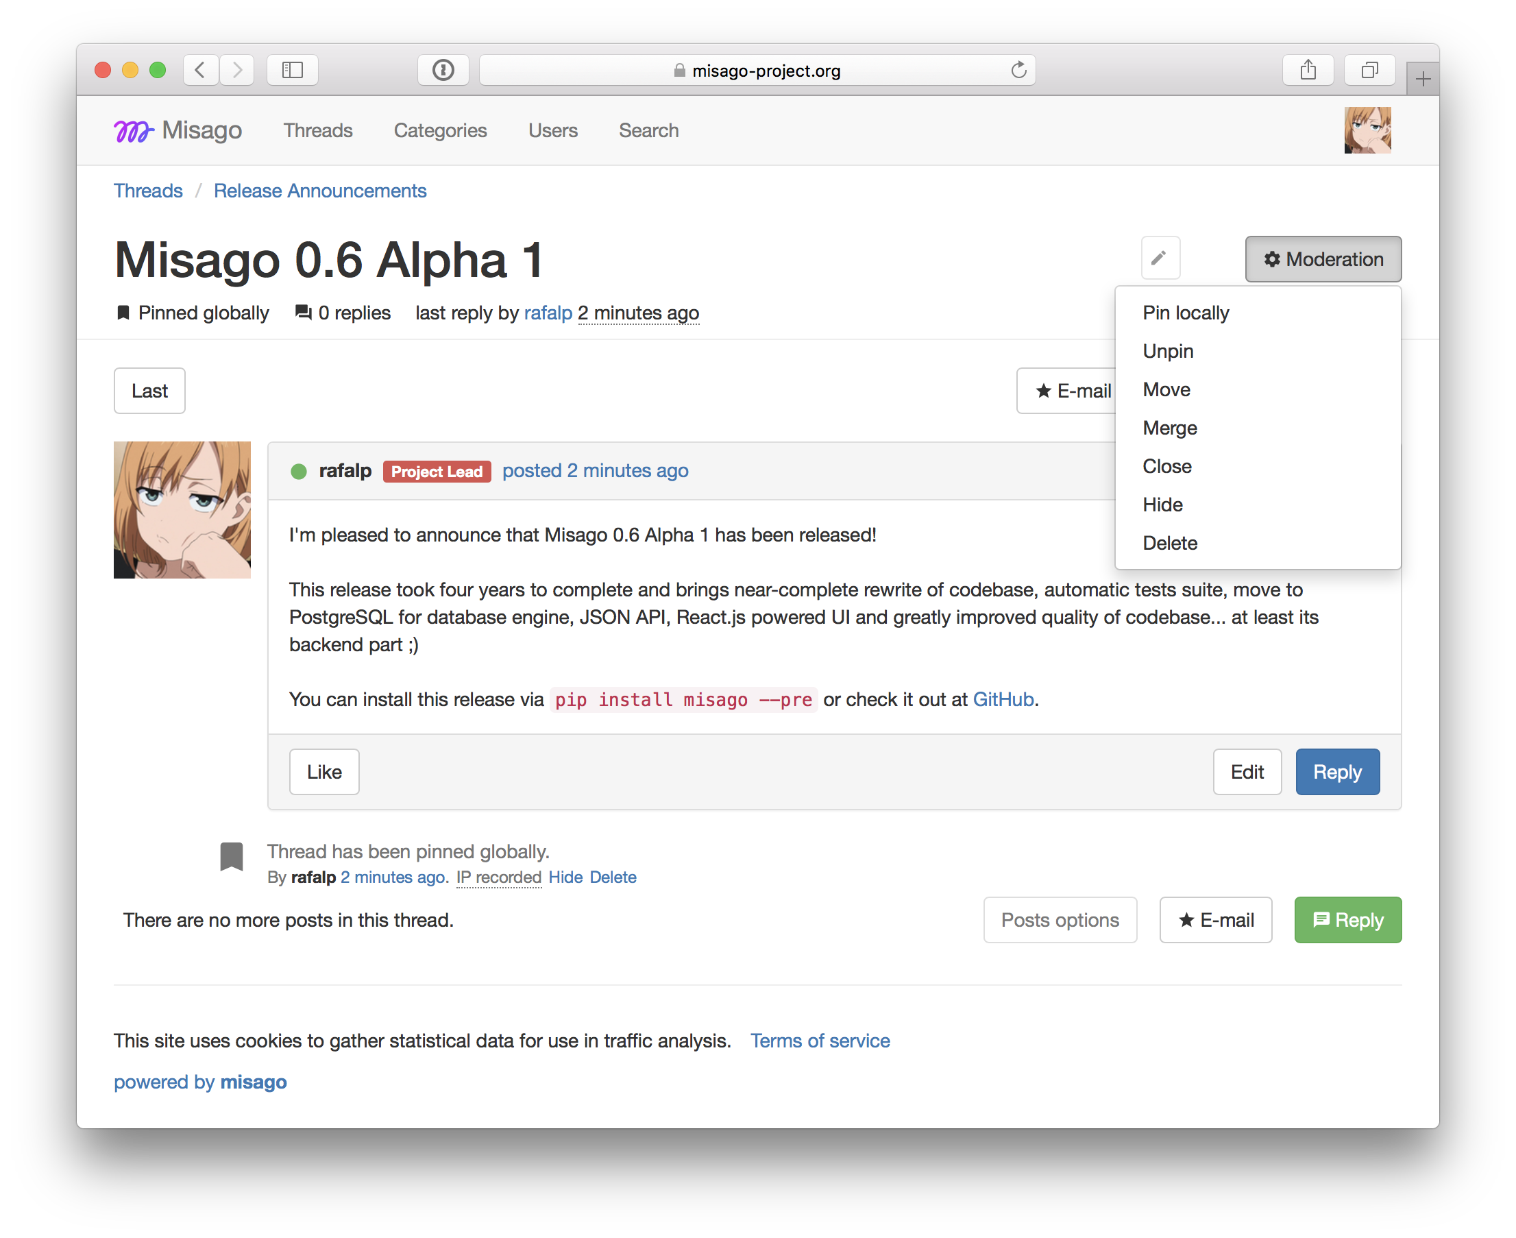Image resolution: width=1516 pixels, height=1238 pixels.
Task: Open the Safari share icon
Action: click(x=1307, y=70)
